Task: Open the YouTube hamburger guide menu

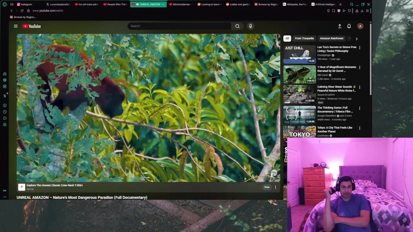Action: pyautogui.click(x=15, y=26)
